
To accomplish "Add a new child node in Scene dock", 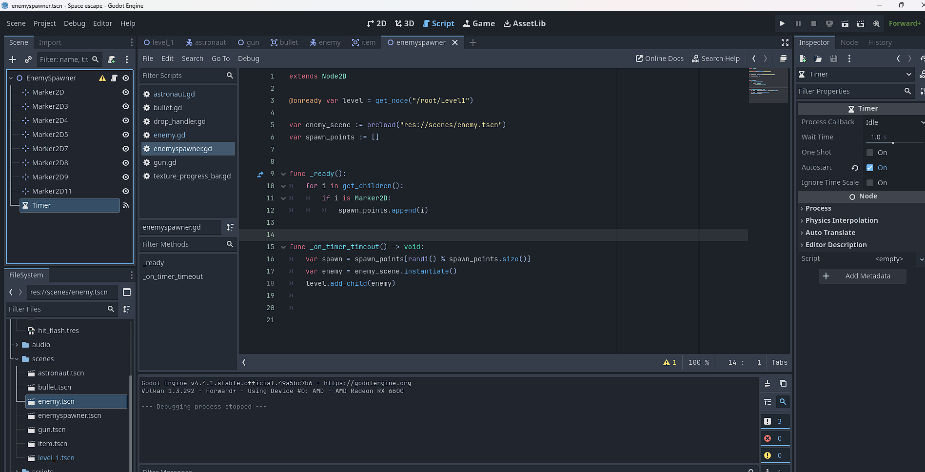I will (x=12, y=59).
